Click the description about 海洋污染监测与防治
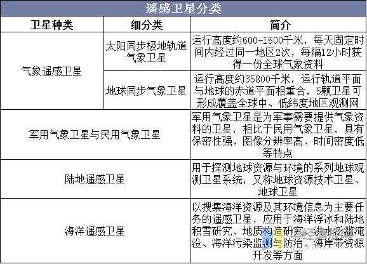This screenshot has width=367, height=264. point(278,231)
